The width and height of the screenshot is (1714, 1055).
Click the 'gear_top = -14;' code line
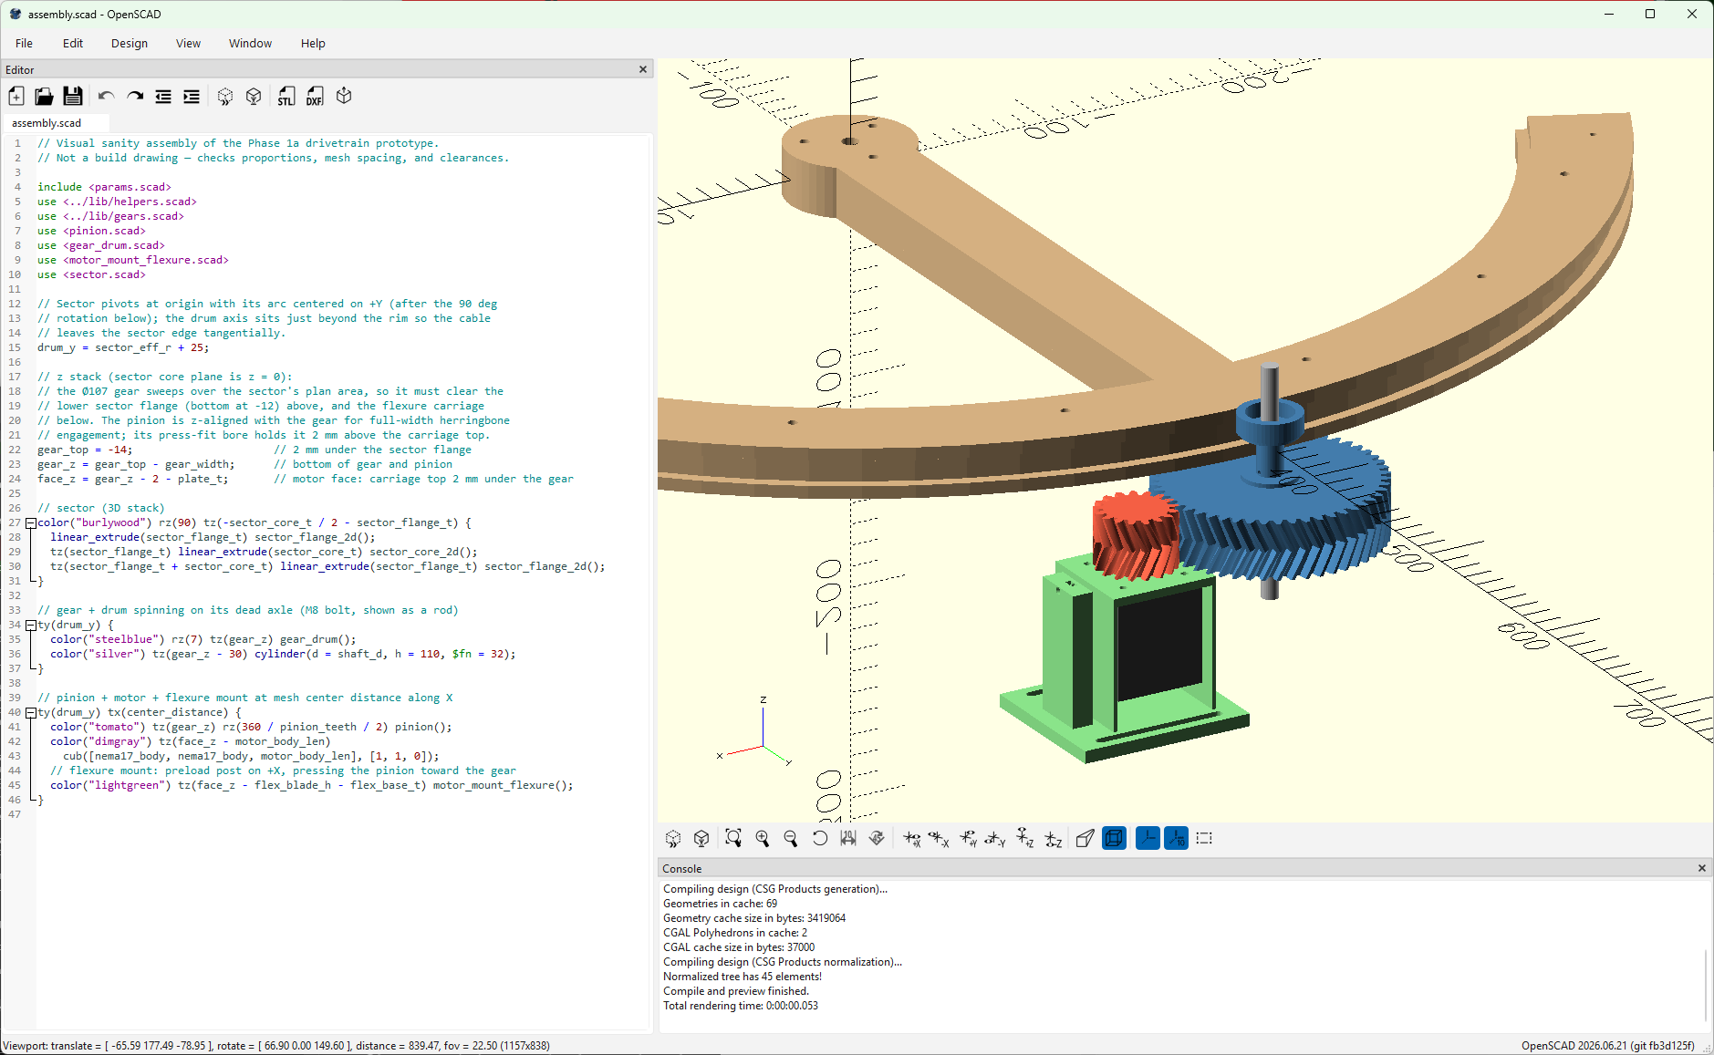85,450
